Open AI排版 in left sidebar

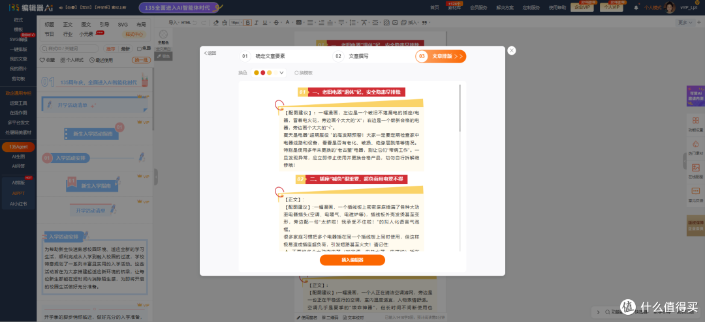[18, 183]
